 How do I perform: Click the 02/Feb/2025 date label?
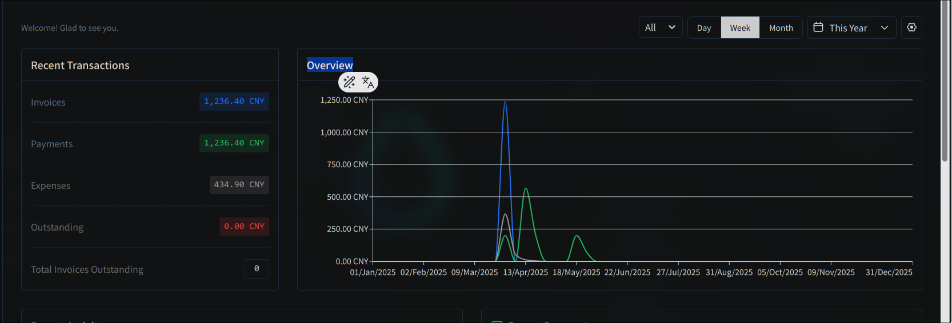[x=423, y=272]
